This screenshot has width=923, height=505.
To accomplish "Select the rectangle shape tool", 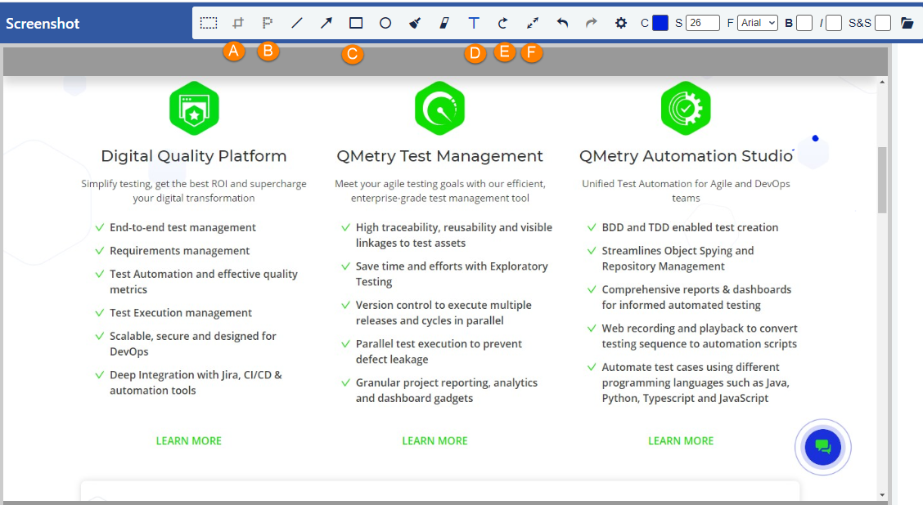I will click(355, 22).
